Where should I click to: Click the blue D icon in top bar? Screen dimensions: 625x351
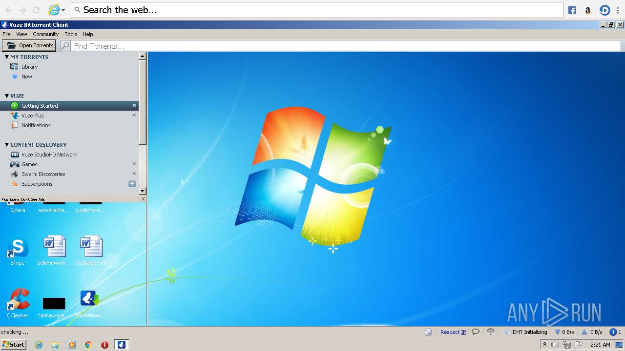(604, 10)
